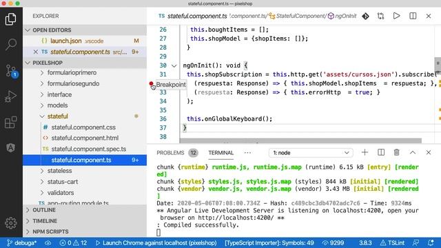This screenshot has height=248, width=441.
Task: Open the errors and warnings count in status bar
Action: (x=73, y=242)
